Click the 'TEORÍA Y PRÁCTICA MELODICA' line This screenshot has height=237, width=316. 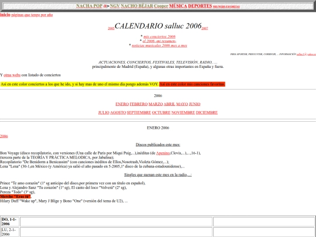[57, 157]
